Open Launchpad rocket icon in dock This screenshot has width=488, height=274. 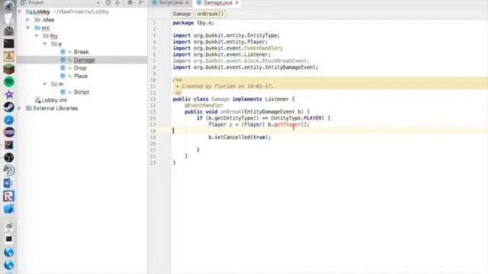8,5
